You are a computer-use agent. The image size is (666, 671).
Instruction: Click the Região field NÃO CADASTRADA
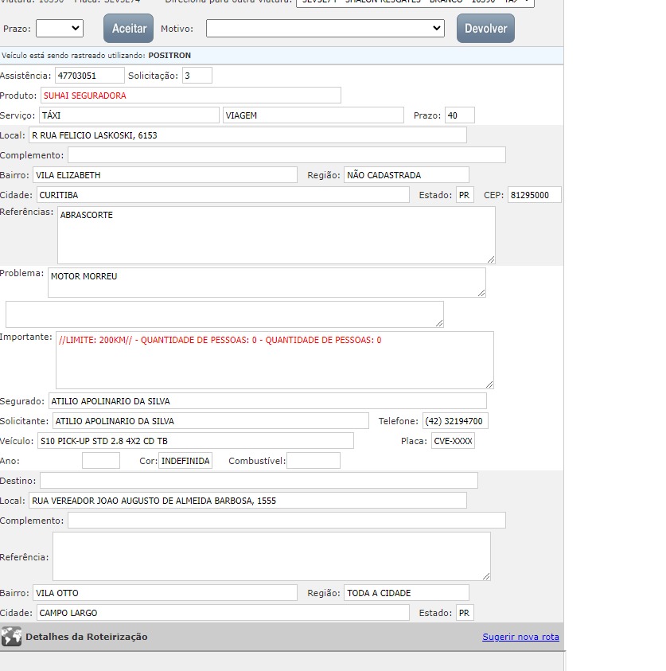(x=407, y=175)
